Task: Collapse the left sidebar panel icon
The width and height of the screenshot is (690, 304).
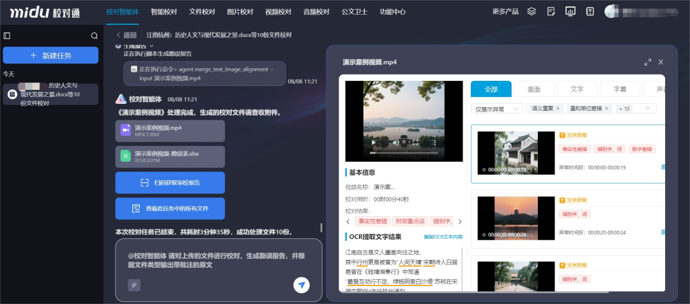Action: [7, 36]
